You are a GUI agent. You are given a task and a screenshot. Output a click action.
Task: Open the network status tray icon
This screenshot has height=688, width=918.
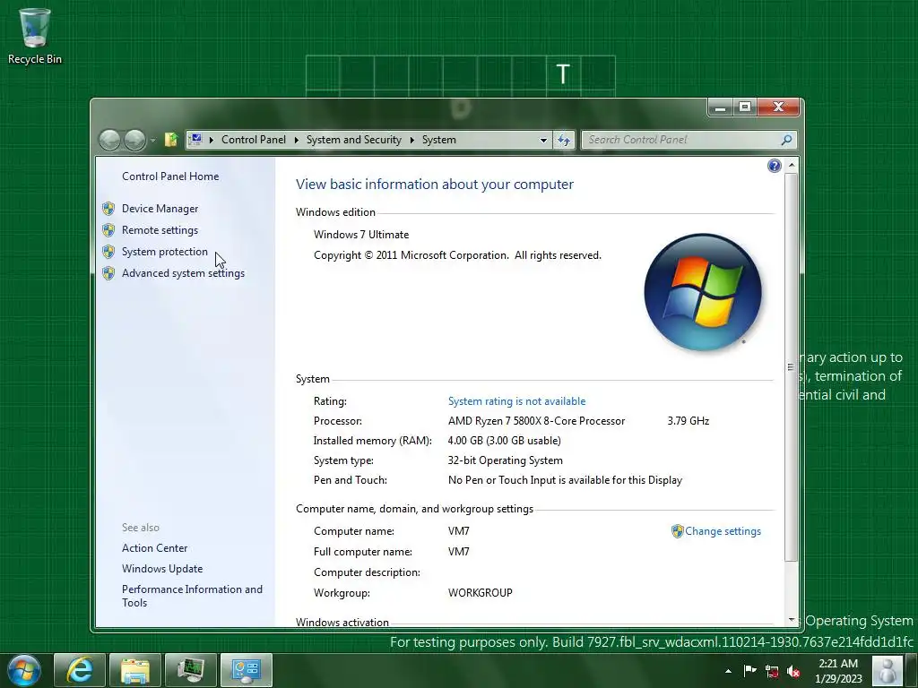click(x=772, y=671)
